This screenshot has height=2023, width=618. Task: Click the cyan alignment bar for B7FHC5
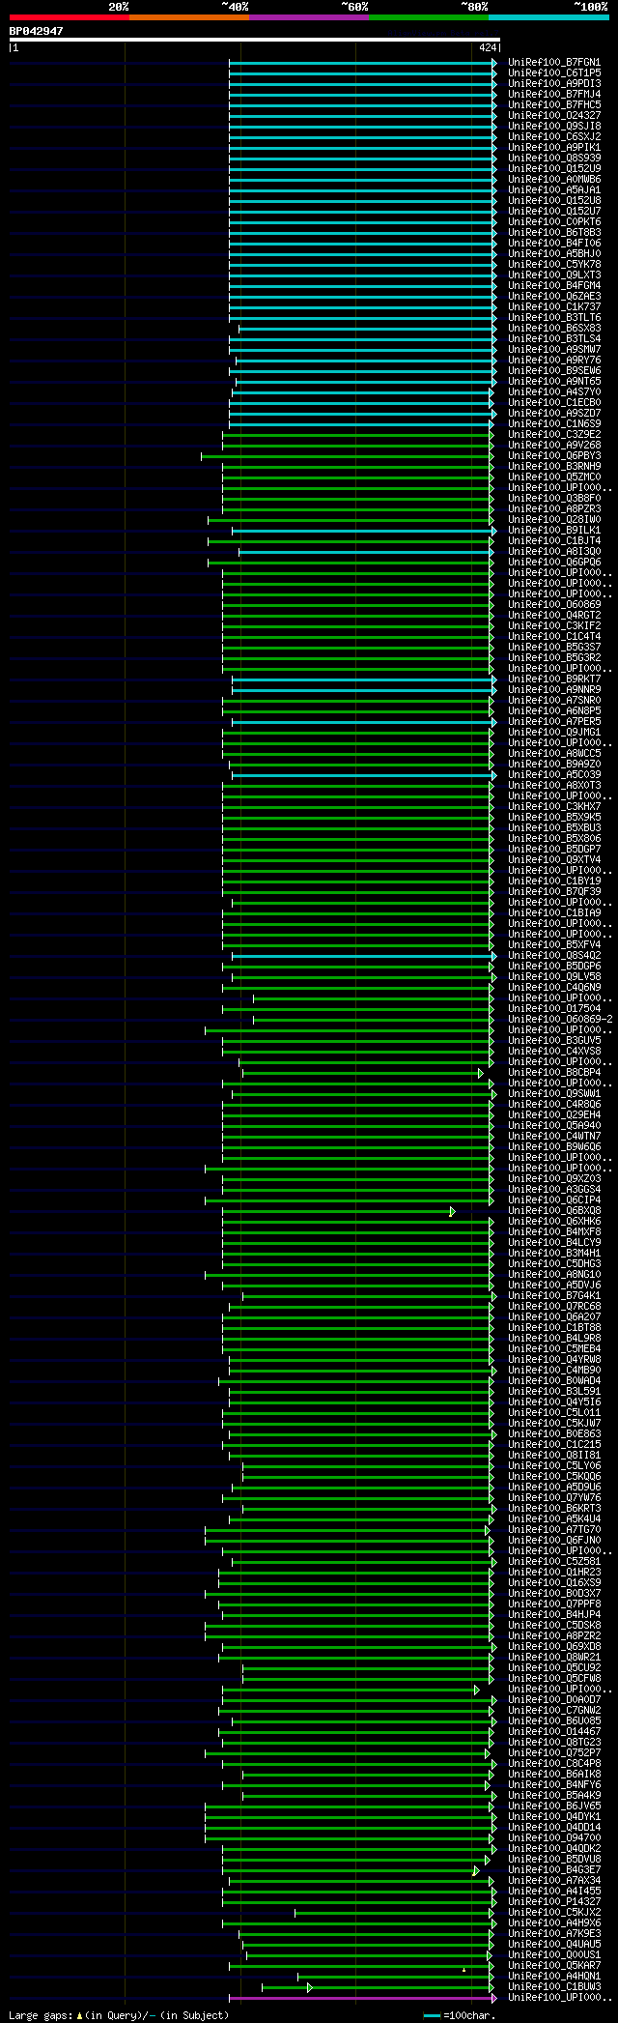tap(362, 105)
